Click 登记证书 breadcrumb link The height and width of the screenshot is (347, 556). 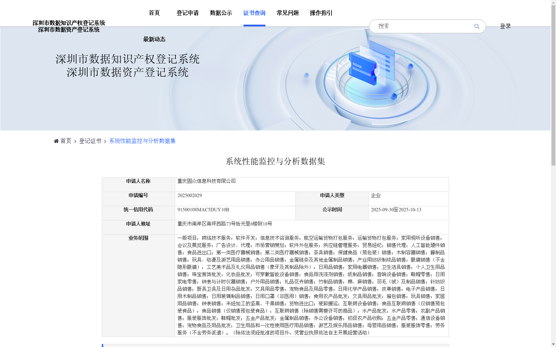[x=90, y=141]
